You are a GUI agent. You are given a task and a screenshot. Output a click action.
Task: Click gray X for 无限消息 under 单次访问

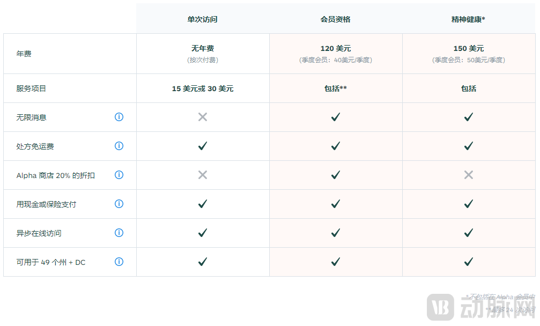[203, 117]
